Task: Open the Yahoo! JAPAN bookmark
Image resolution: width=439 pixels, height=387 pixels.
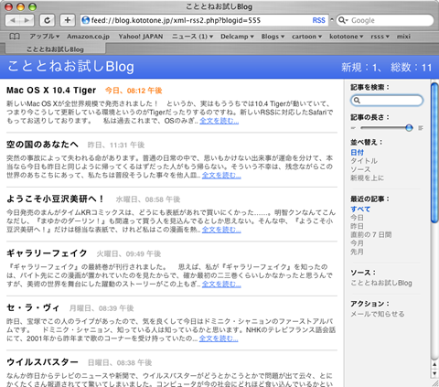Action: (141, 37)
